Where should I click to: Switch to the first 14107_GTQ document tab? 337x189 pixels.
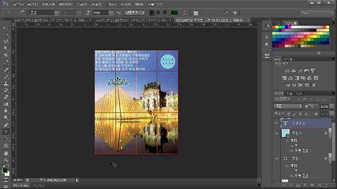tap(51, 20)
